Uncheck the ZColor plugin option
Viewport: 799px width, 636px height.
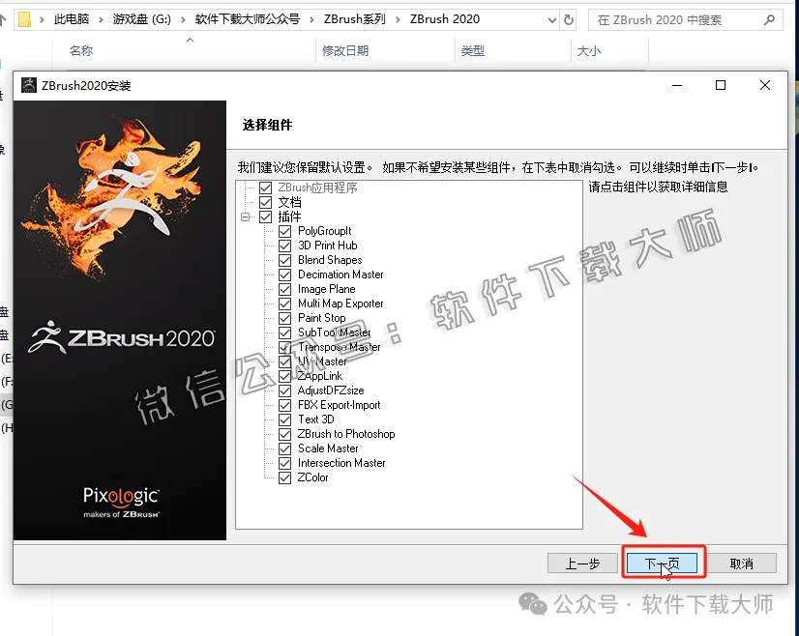coord(285,477)
